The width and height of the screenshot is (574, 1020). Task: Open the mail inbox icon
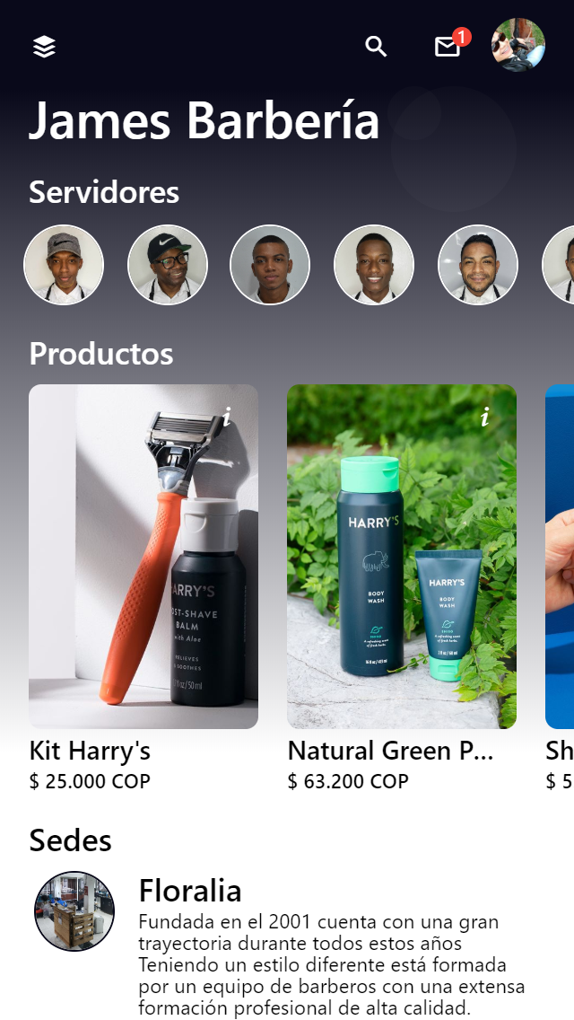[448, 47]
